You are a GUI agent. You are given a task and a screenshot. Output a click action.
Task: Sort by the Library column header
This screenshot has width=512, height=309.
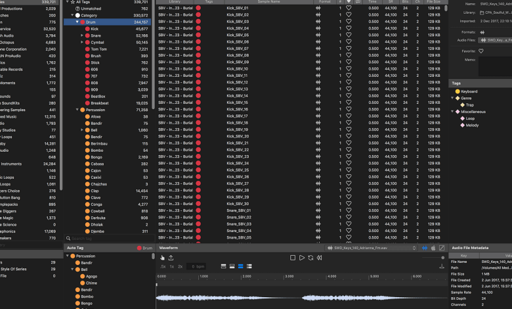coord(175,1)
